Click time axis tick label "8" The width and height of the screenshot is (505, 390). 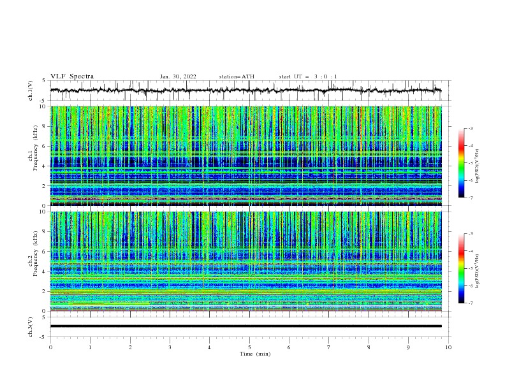coord(369,347)
